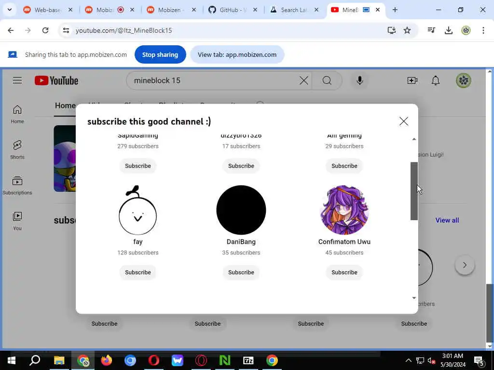The image size is (494, 370).
Task: Open DaniBang's black circle avatar
Action: 241,210
